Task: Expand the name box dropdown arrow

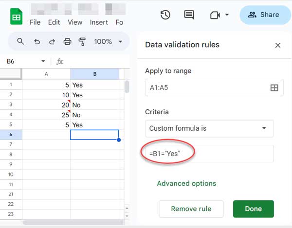Action: click(x=43, y=61)
